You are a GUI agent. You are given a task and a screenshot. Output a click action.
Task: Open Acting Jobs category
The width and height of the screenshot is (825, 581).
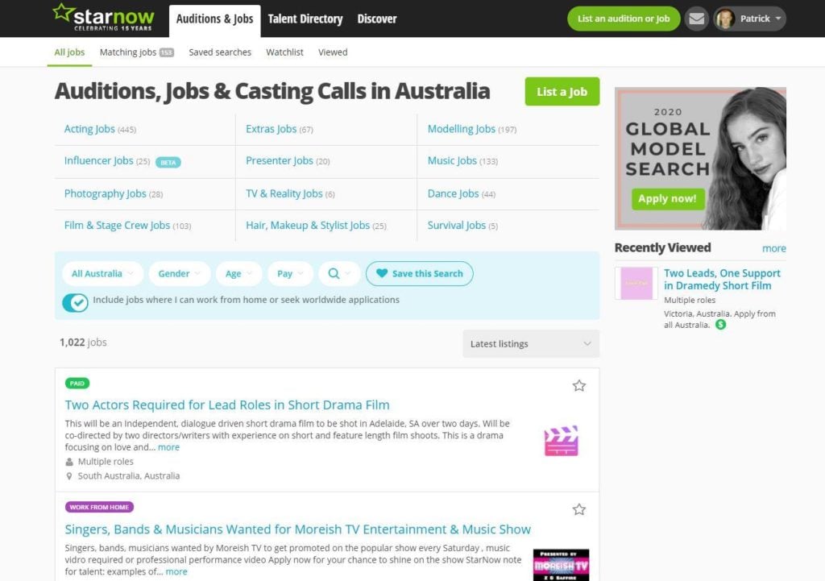[x=89, y=129]
